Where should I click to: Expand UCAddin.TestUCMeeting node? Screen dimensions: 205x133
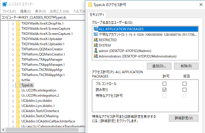click(x=13, y=116)
